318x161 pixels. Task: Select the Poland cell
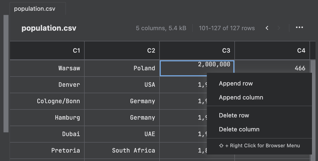[x=122, y=68]
